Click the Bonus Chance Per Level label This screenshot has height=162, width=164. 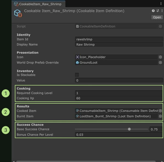[35, 135]
